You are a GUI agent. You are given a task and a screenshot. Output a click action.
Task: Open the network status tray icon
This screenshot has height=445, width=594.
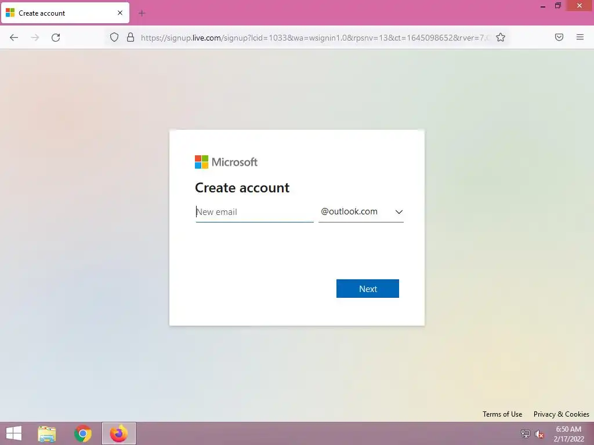pos(525,433)
